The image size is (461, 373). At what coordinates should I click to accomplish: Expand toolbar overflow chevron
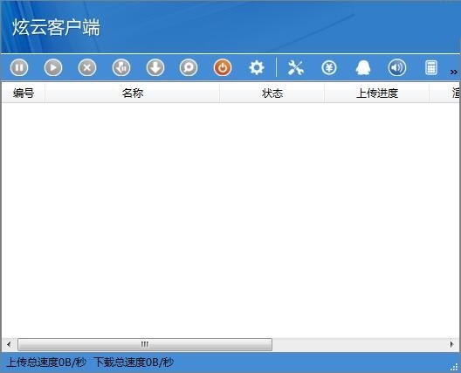pyautogui.click(x=454, y=72)
